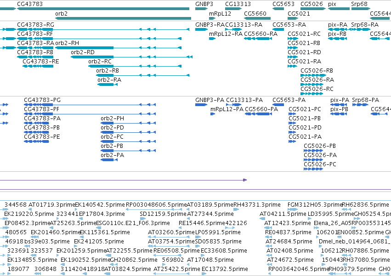Click the orb2-PD protein label

pos(112,128)
